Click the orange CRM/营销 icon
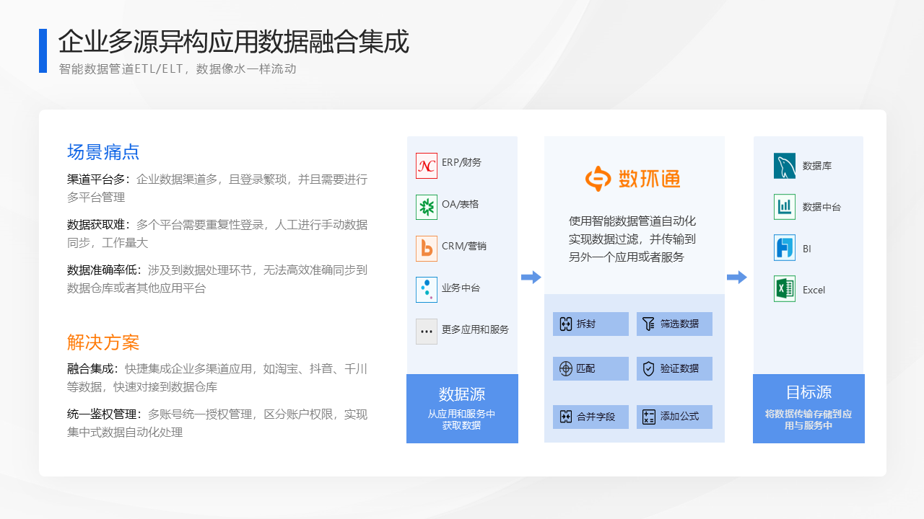Screen dimensions: 924x519 click(x=427, y=249)
